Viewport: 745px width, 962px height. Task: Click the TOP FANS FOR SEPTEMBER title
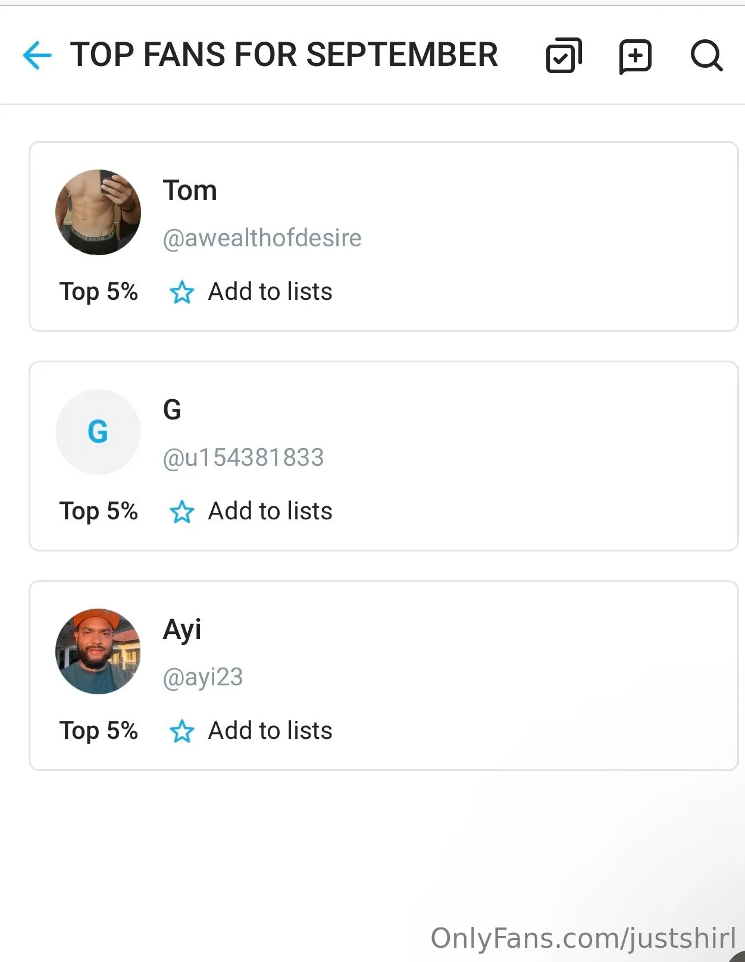tap(284, 55)
